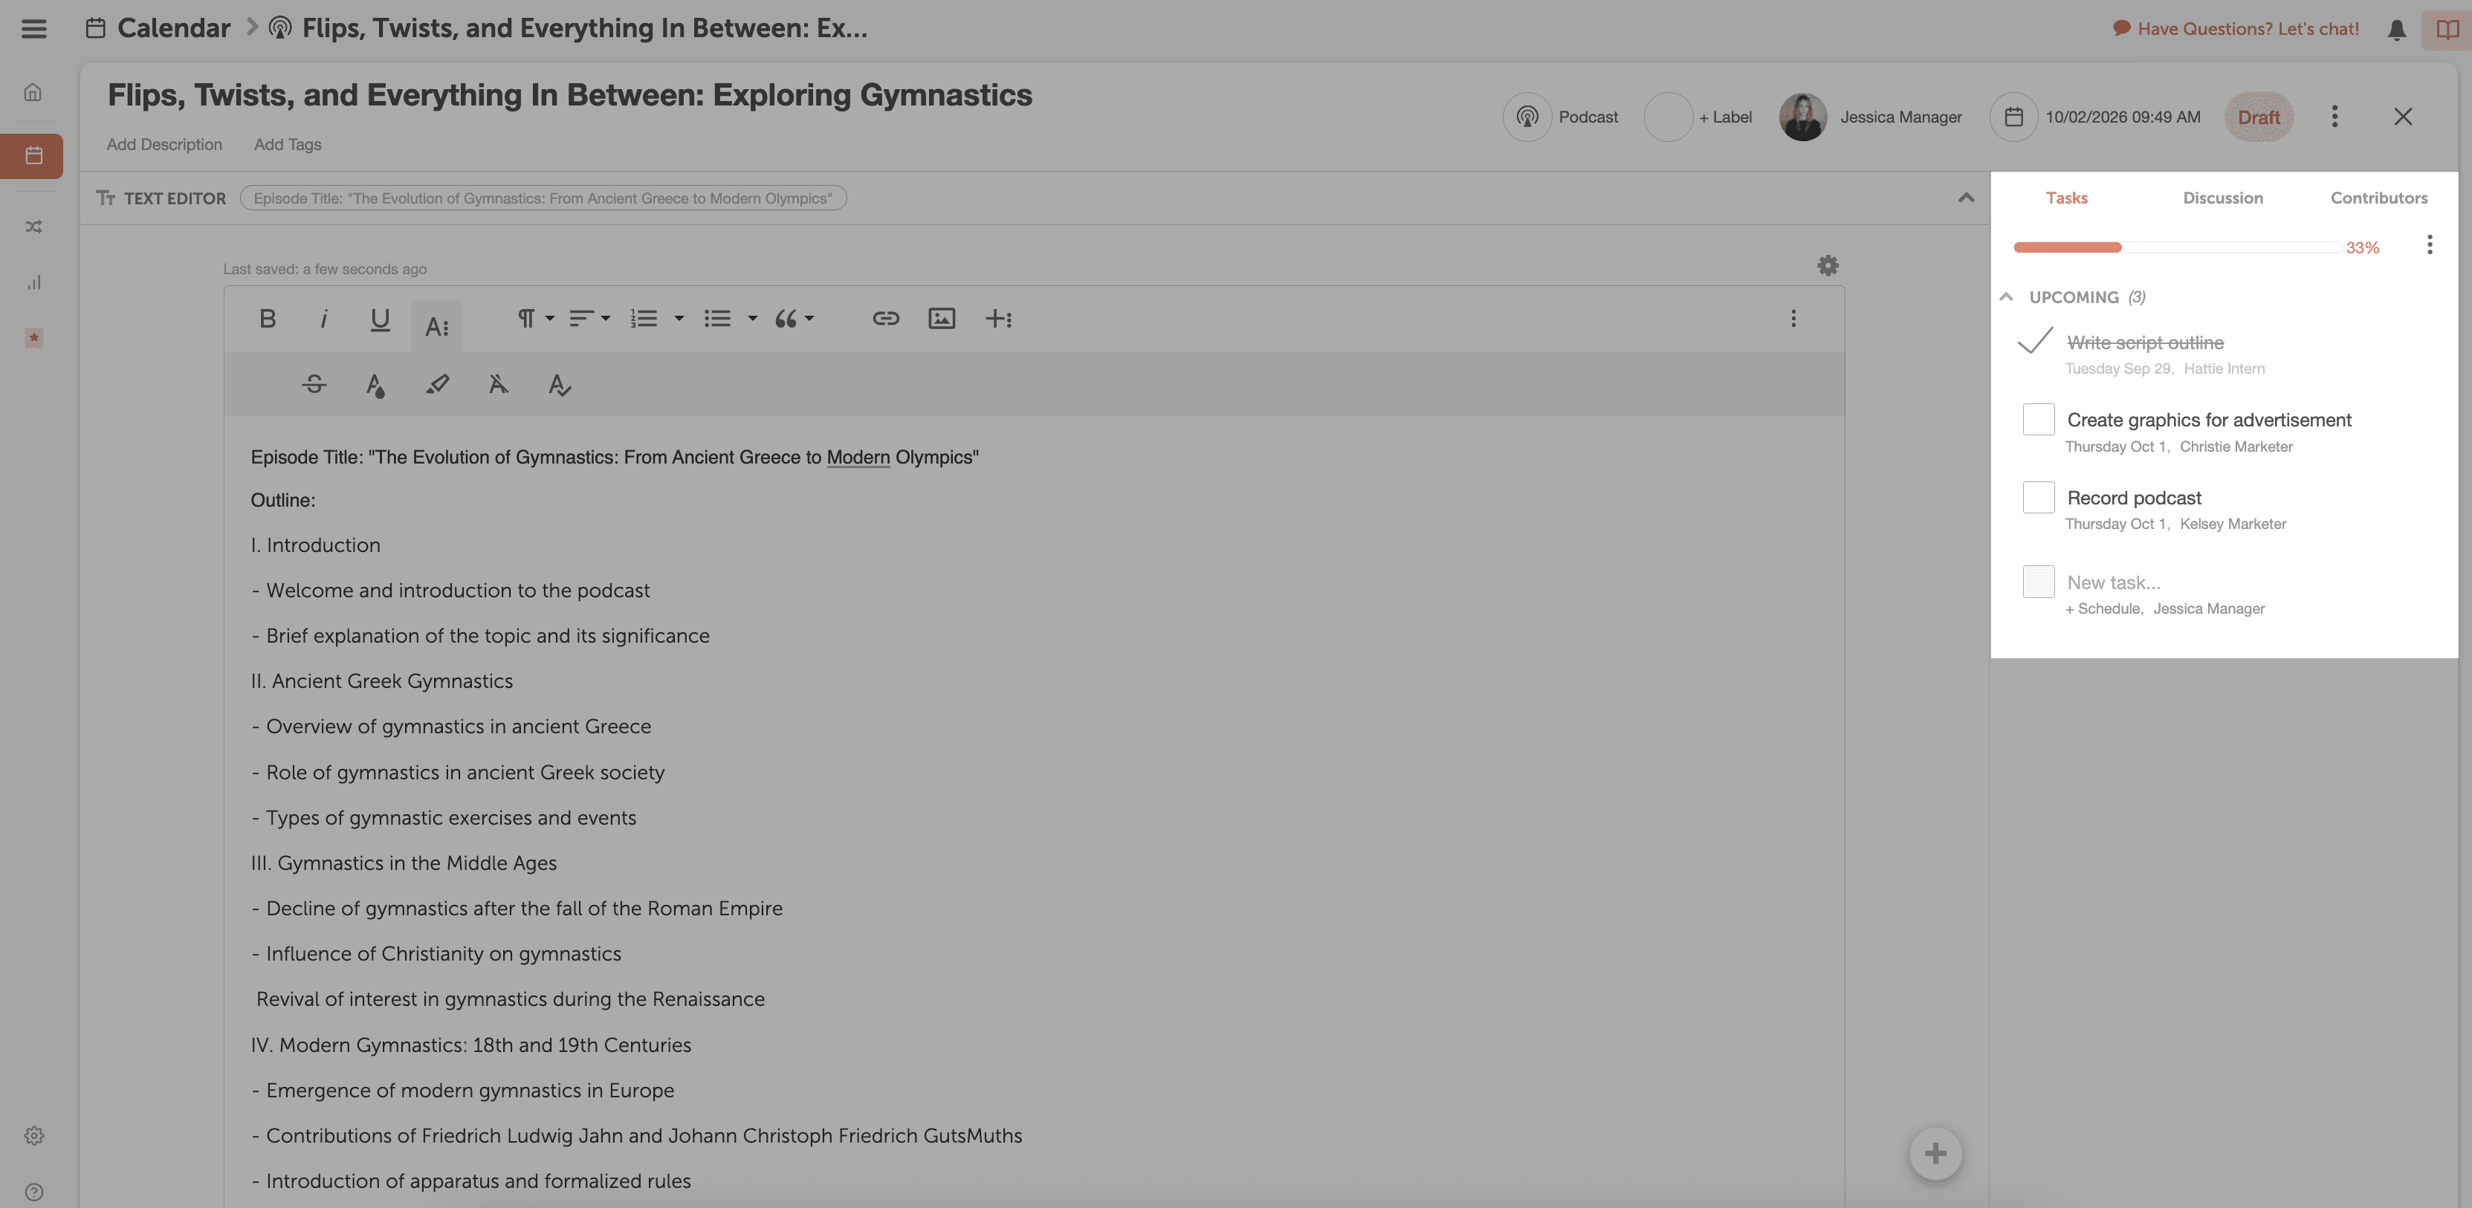Insert an image into the editor
This screenshot has width=2472, height=1208.
pos(942,319)
